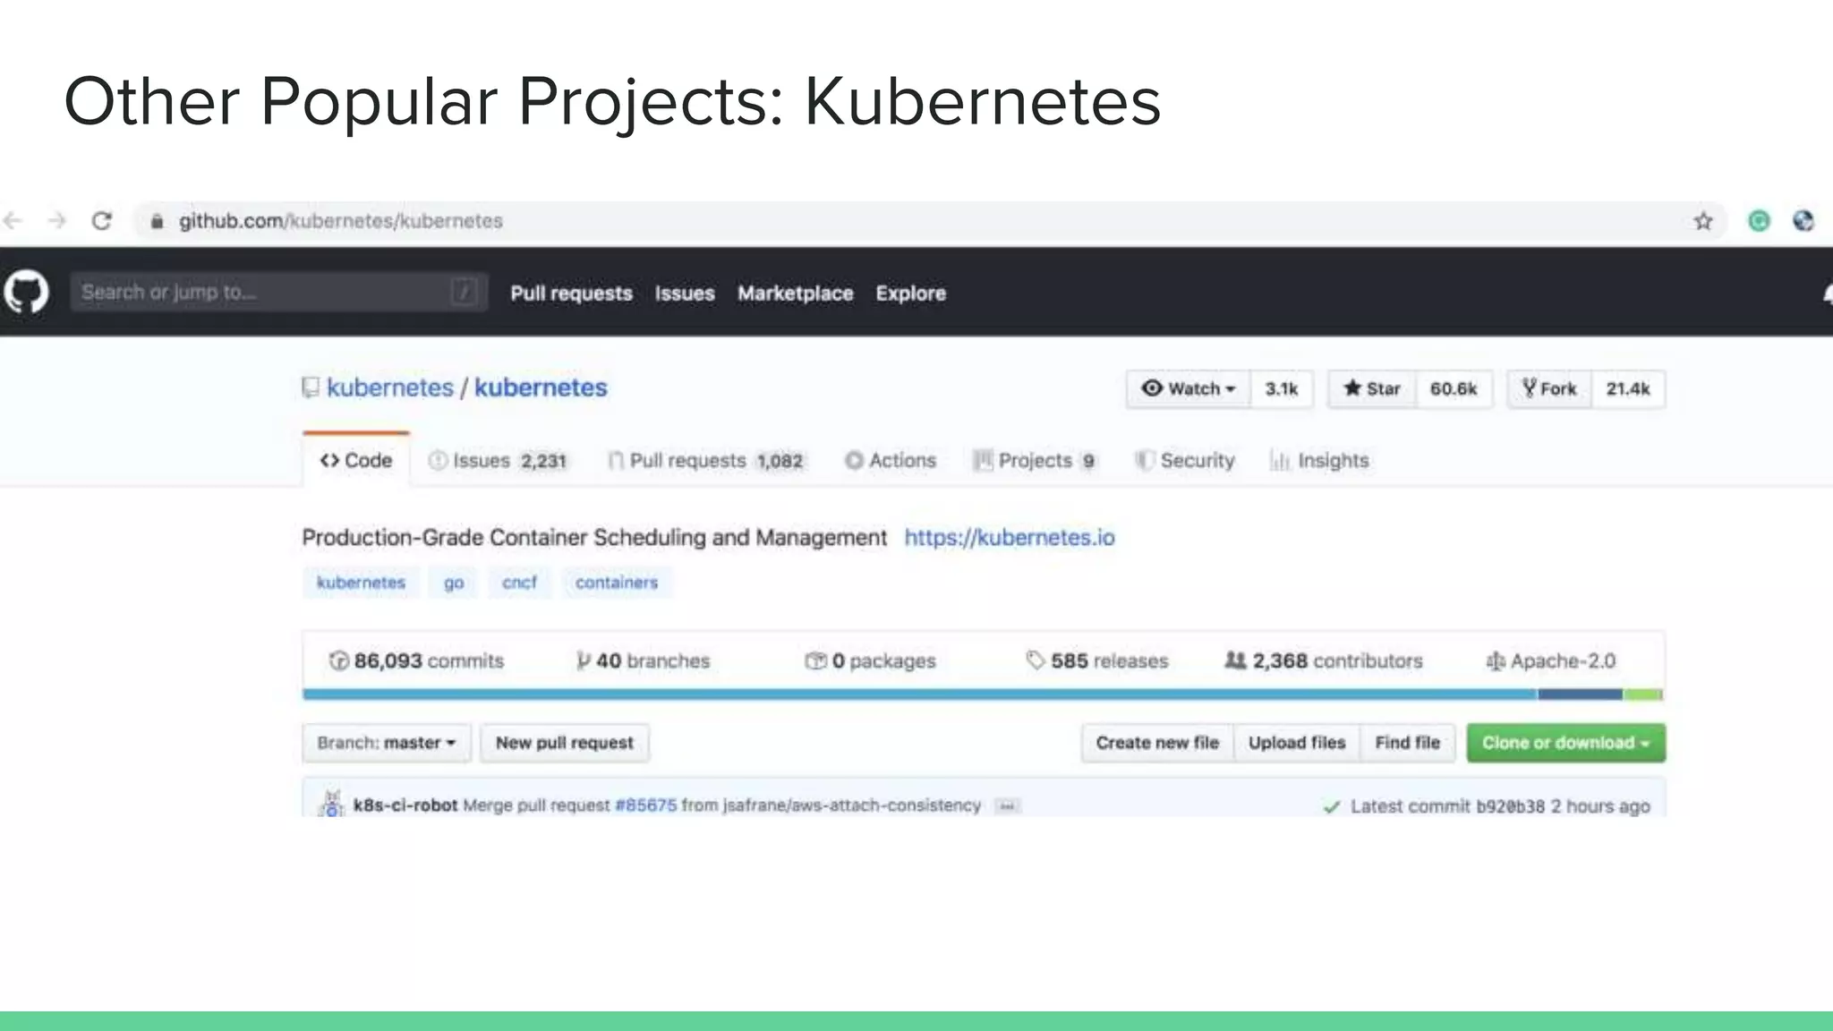The image size is (1833, 1031).
Task: Click the green checkmark commit status
Action: click(x=1332, y=806)
